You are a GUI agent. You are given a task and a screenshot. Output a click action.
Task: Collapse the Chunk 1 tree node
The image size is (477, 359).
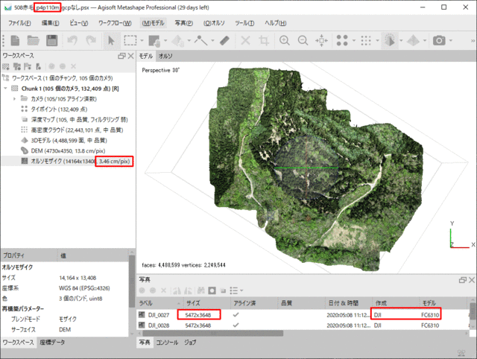click(5, 89)
